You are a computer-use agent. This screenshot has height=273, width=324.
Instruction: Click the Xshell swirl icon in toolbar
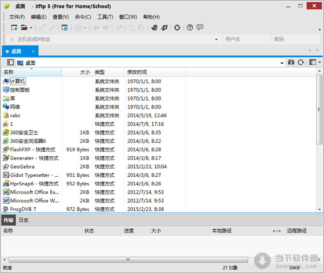pos(154,28)
